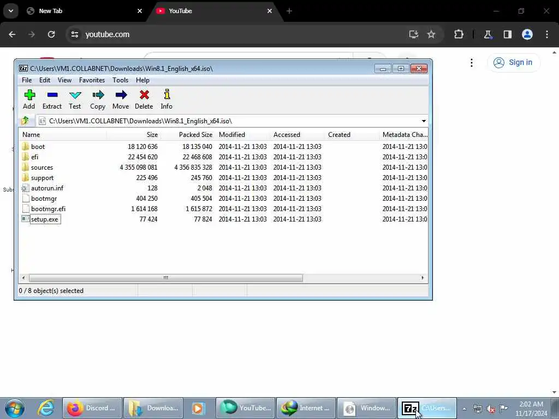Close the New Tab tab
Image resolution: width=559 pixels, height=419 pixels.
pos(140,11)
